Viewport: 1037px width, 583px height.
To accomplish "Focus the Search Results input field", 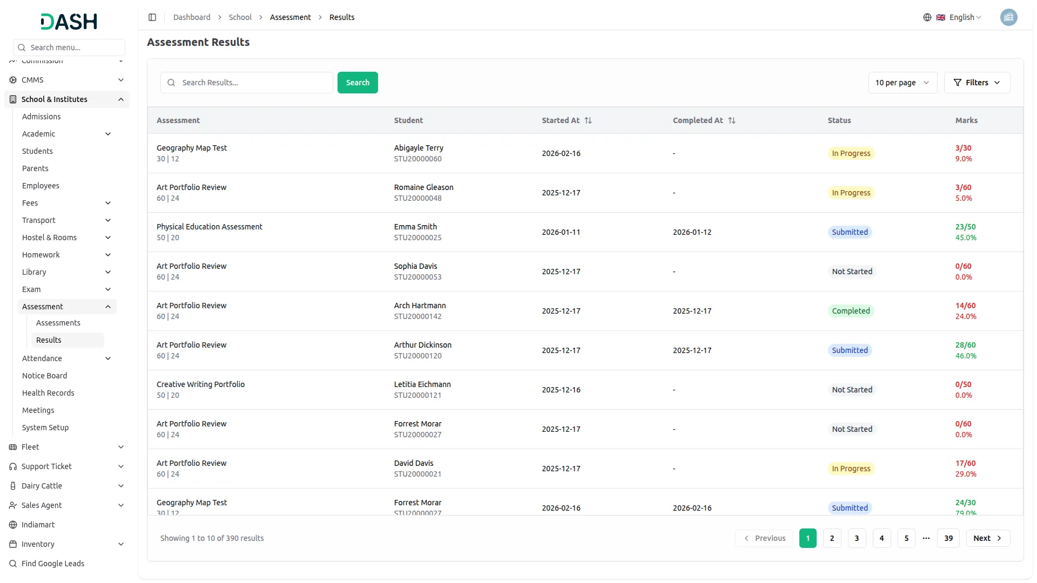I will click(x=247, y=83).
